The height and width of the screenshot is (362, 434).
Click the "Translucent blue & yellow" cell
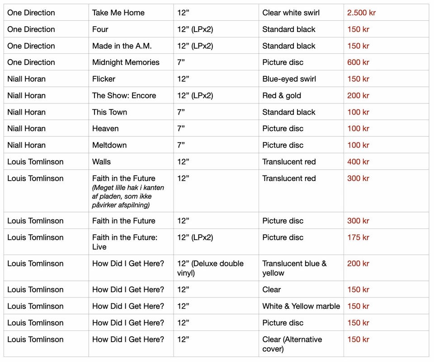tap(294, 268)
